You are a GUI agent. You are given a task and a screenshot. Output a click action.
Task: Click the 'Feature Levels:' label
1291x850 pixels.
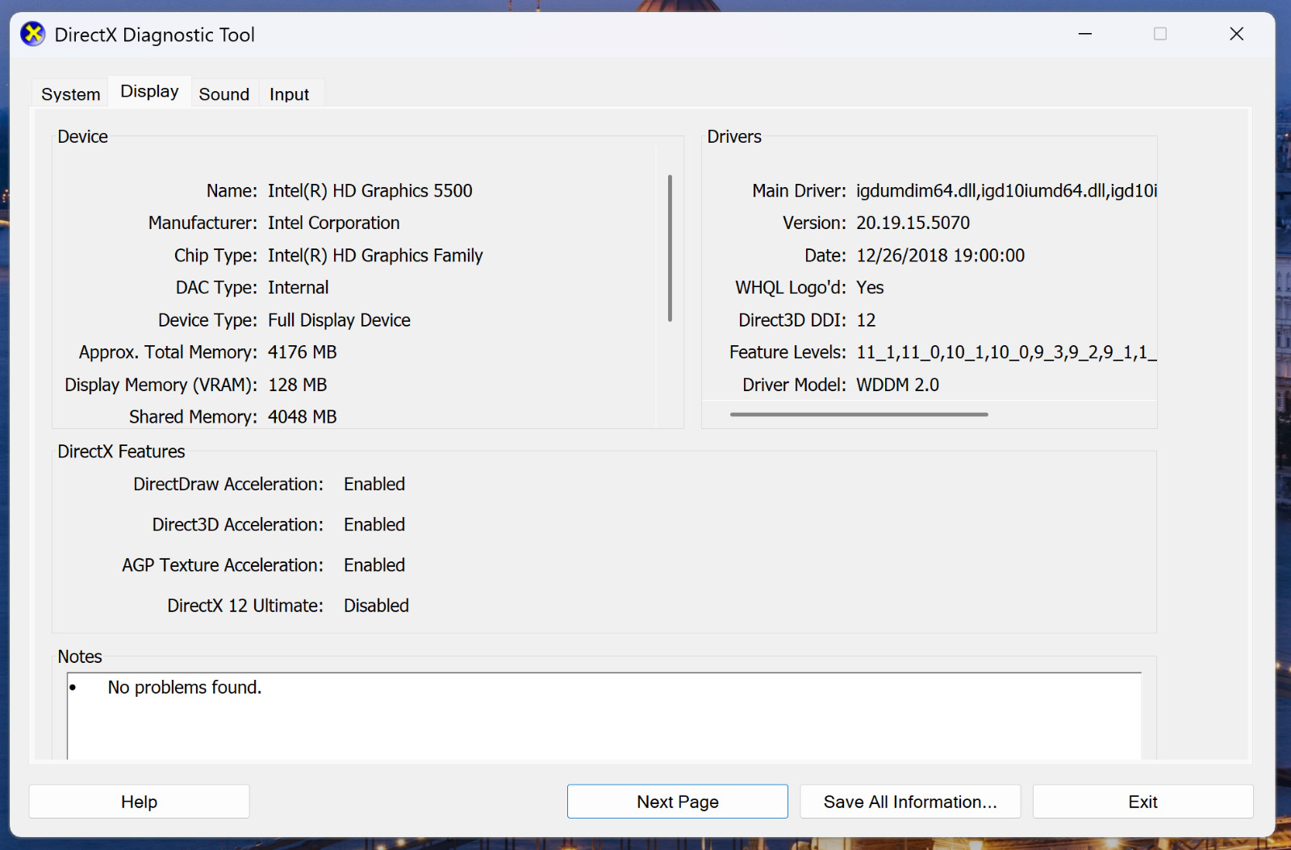point(788,352)
